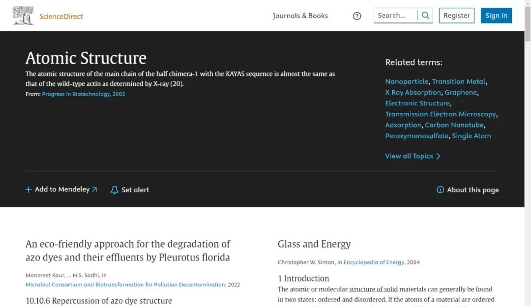Click the ScienceDirect wordmark
This screenshot has width=531, height=307.
click(61, 17)
